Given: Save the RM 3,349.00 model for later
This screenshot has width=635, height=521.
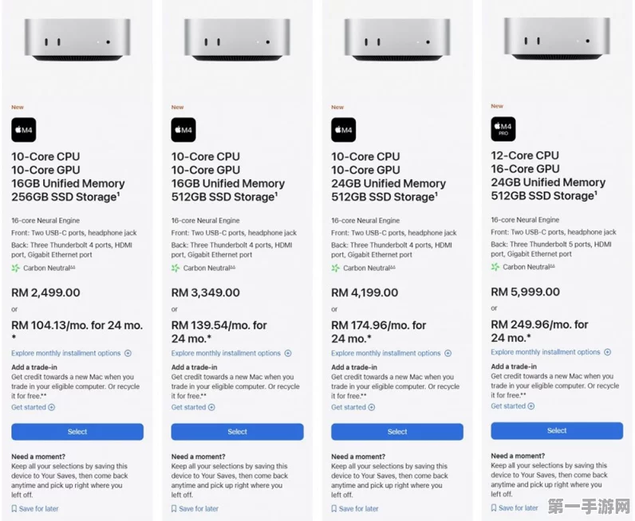Looking at the screenshot, I should pos(195,508).
